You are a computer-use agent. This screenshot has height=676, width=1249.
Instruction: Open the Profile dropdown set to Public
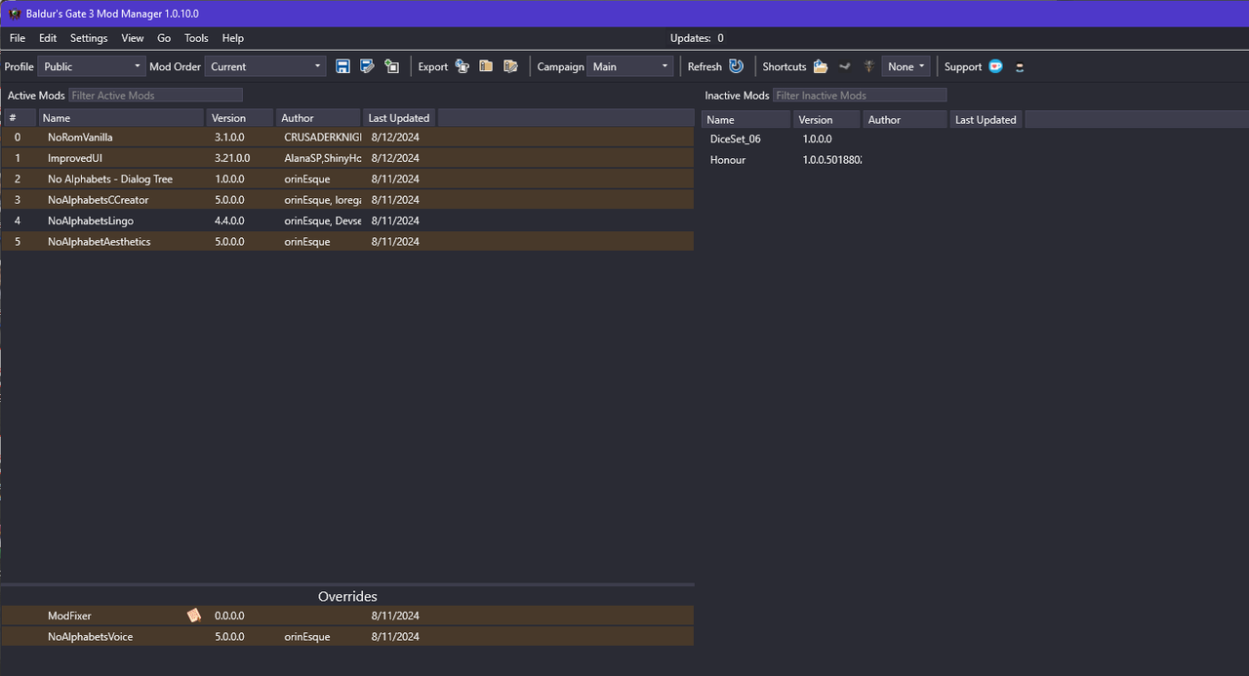point(92,66)
